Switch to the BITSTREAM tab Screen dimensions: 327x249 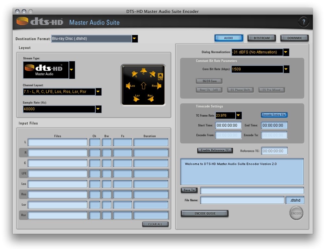click(262, 38)
